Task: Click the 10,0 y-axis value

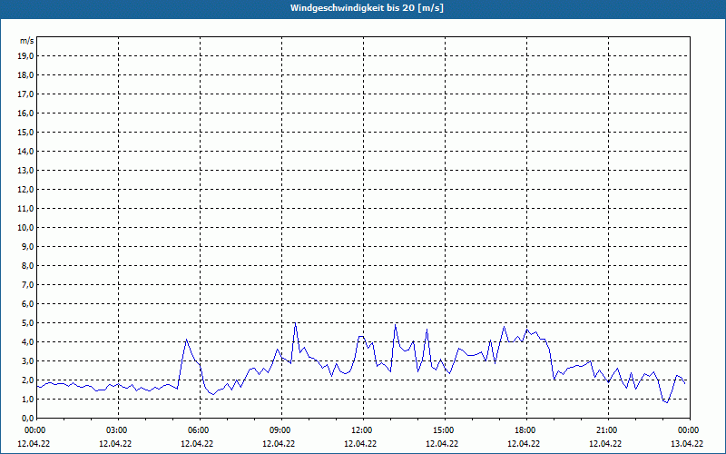Action: pyautogui.click(x=25, y=228)
